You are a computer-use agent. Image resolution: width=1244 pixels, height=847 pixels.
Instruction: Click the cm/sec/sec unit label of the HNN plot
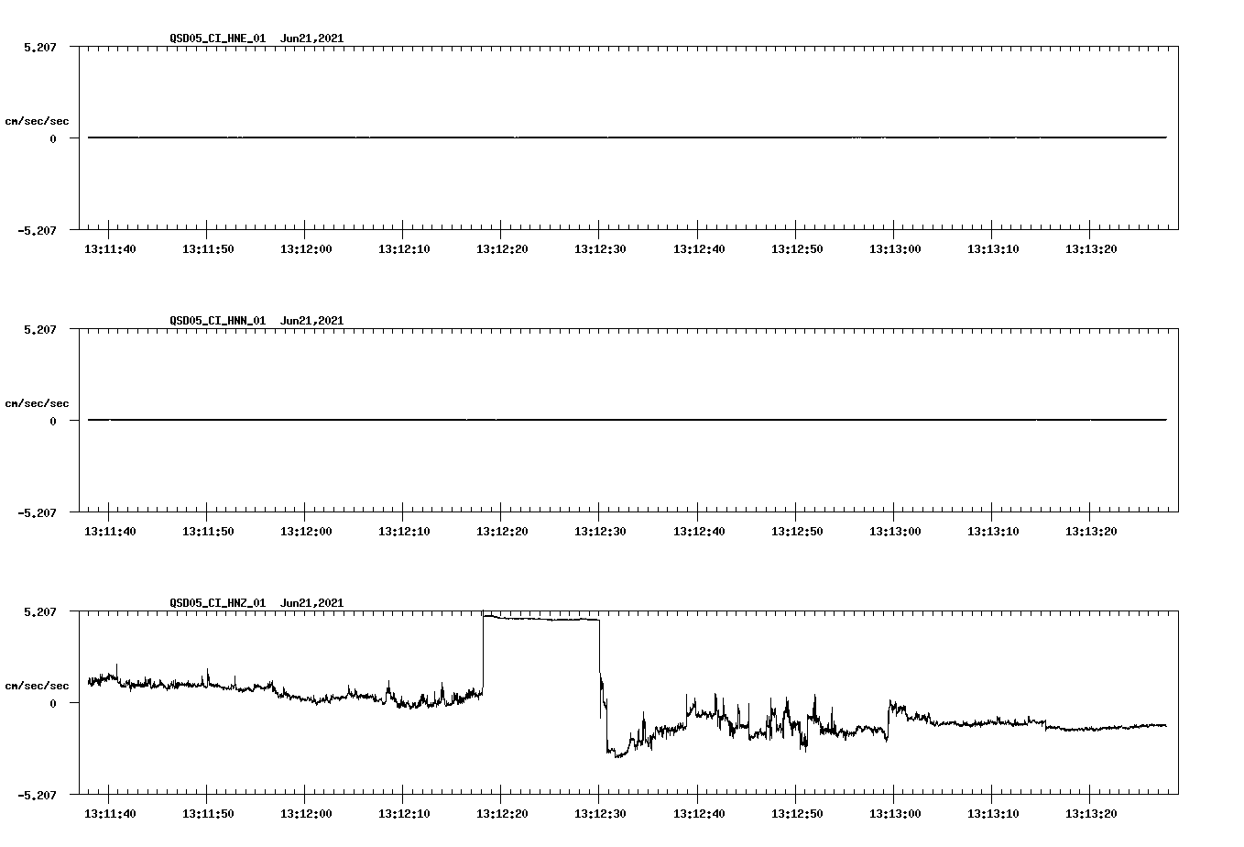tap(37, 403)
